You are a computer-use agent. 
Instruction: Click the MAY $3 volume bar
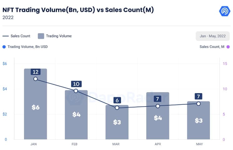point(198,120)
